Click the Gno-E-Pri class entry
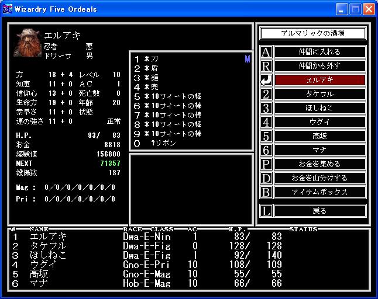The height and width of the screenshot is (299, 378). [146, 265]
